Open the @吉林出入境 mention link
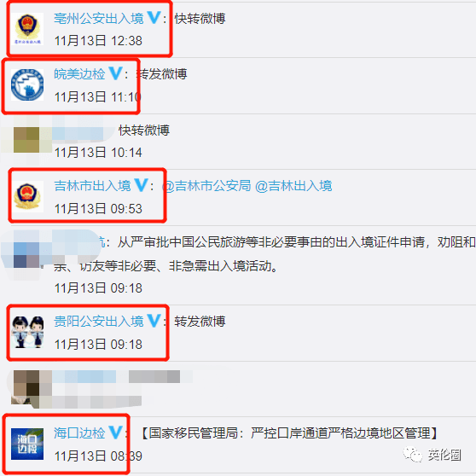 293,186
